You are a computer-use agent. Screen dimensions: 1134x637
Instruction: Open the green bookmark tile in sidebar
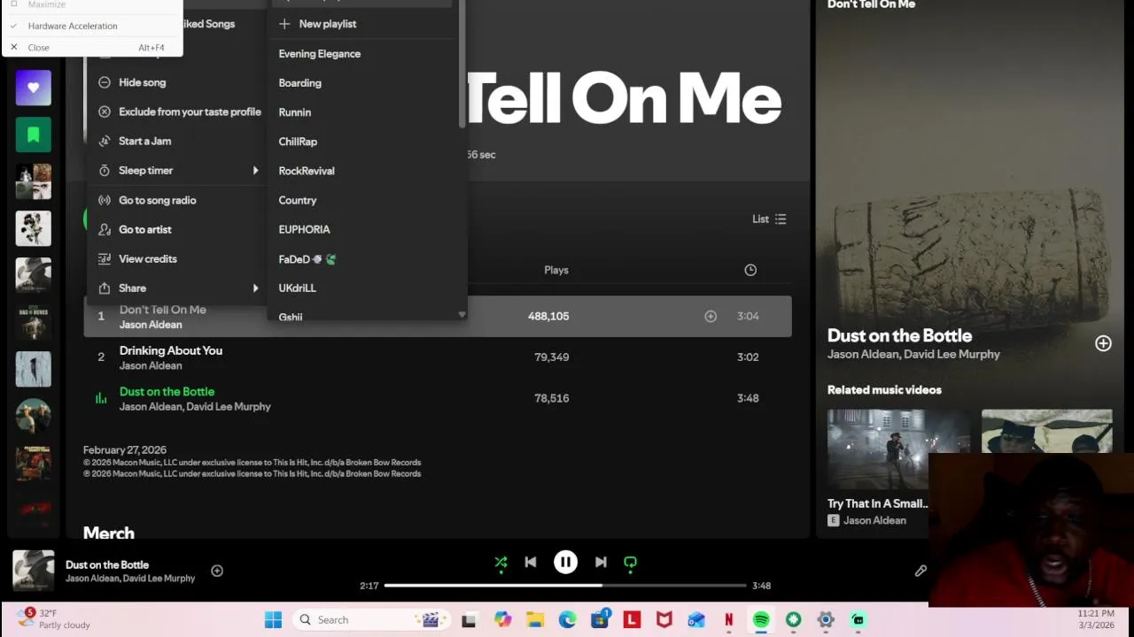click(34, 134)
